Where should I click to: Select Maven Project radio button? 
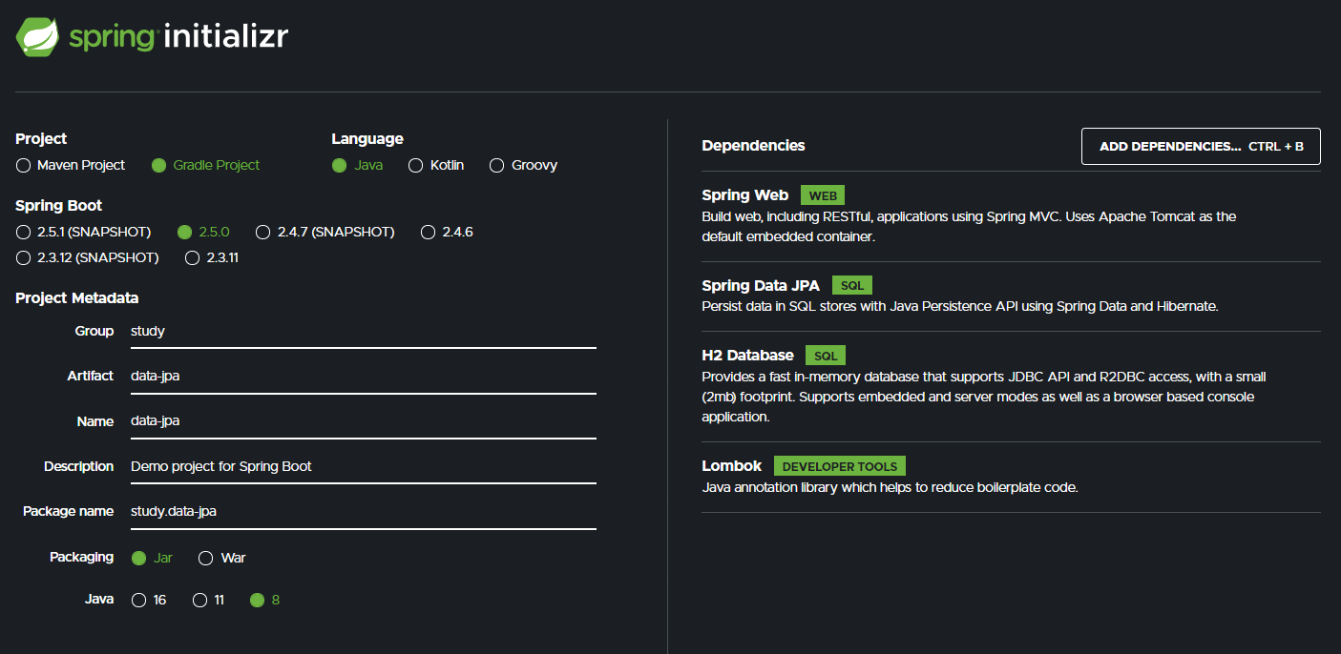pyautogui.click(x=71, y=165)
